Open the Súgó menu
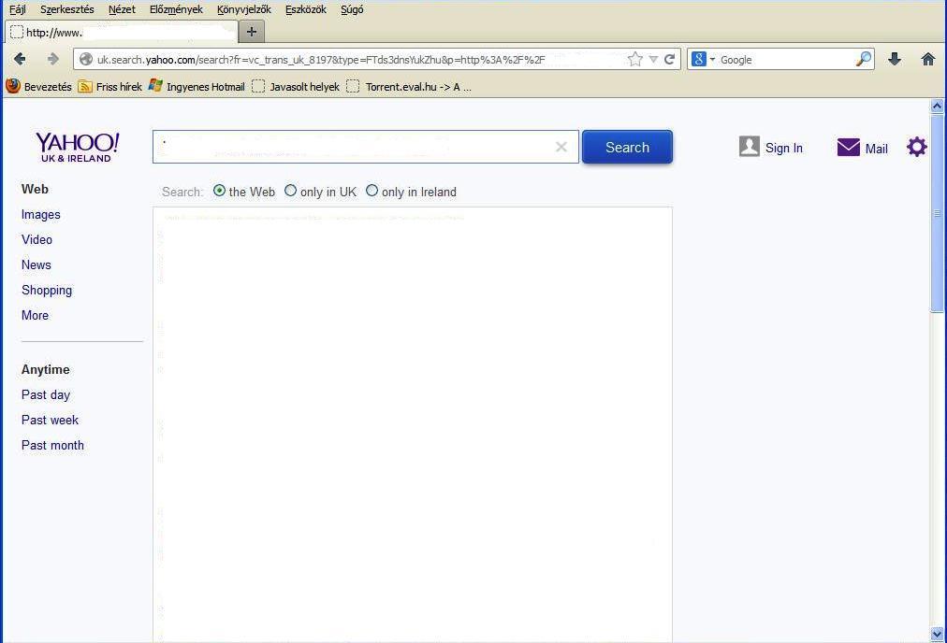Screen dimensions: 947x643 (352, 9)
